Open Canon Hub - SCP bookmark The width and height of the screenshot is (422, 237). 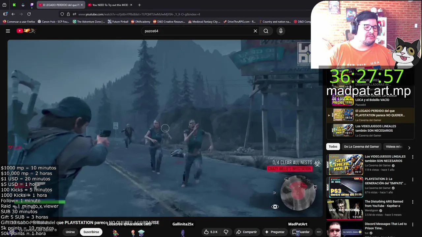pyautogui.click(x=53, y=22)
